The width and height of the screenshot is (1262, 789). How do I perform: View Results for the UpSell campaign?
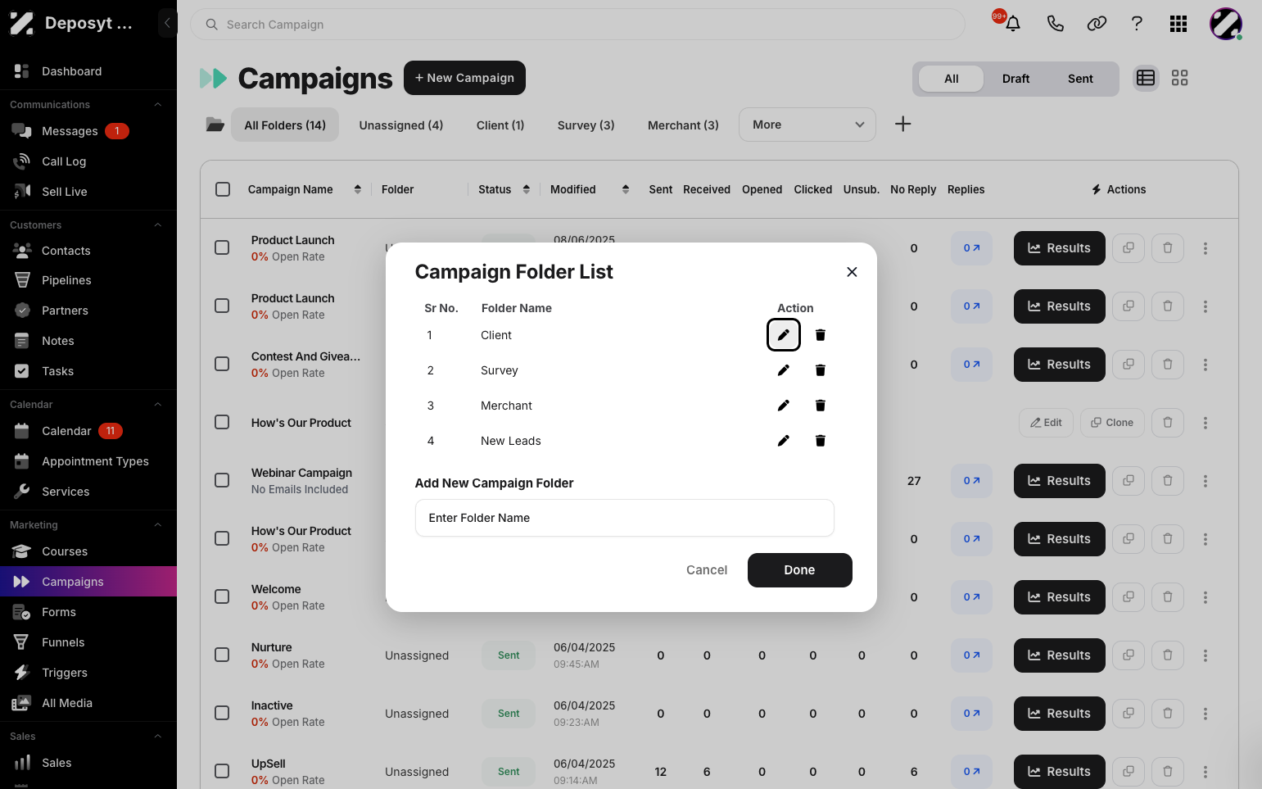tap(1059, 772)
